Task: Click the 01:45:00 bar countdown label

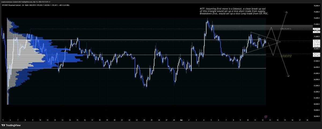Action: point(317,42)
